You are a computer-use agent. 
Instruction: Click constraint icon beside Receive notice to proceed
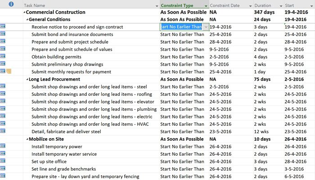3,26
